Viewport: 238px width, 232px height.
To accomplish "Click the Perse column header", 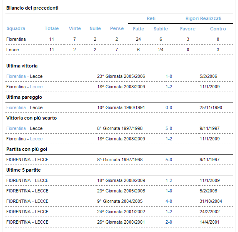I will (x=117, y=28).
